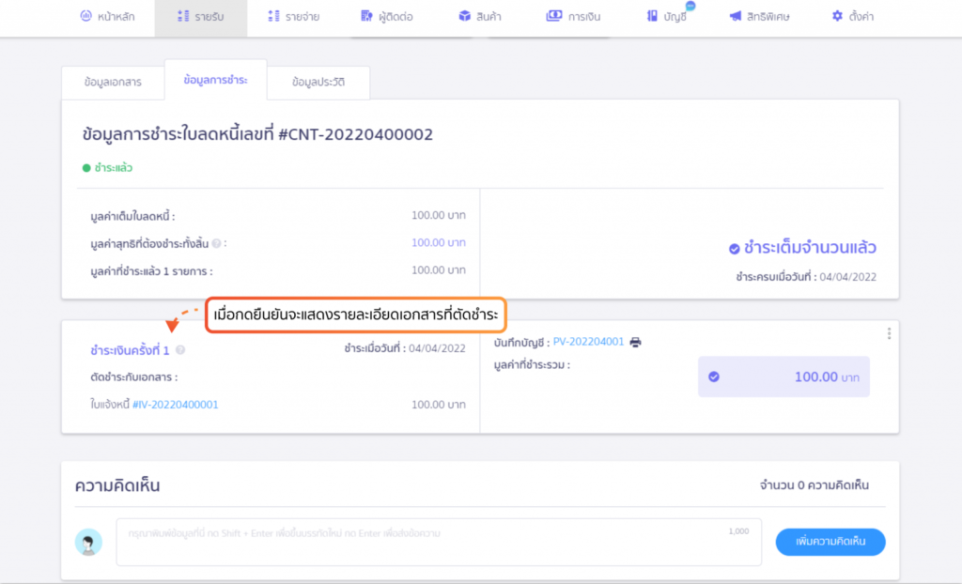Click the expenses list icon
Viewport: 962px width, 584px height.
(273, 16)
